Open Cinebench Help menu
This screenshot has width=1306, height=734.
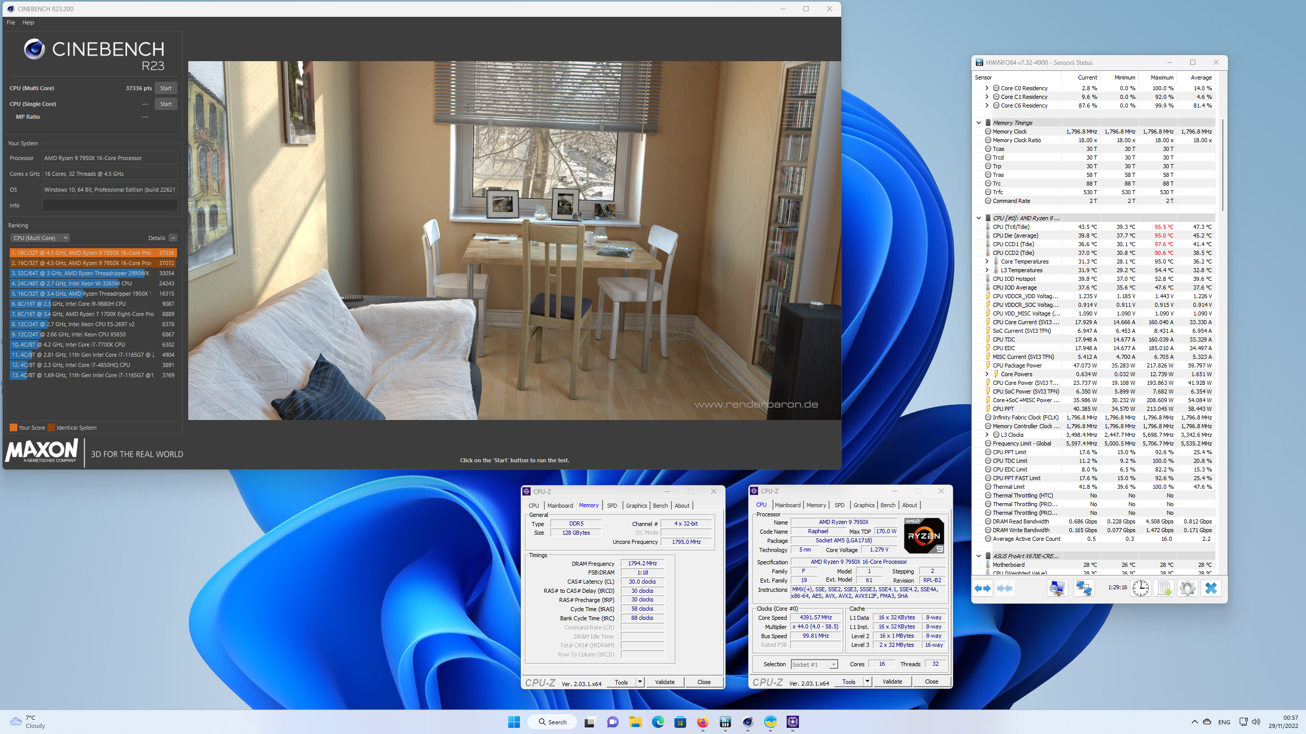pos(28,22)
